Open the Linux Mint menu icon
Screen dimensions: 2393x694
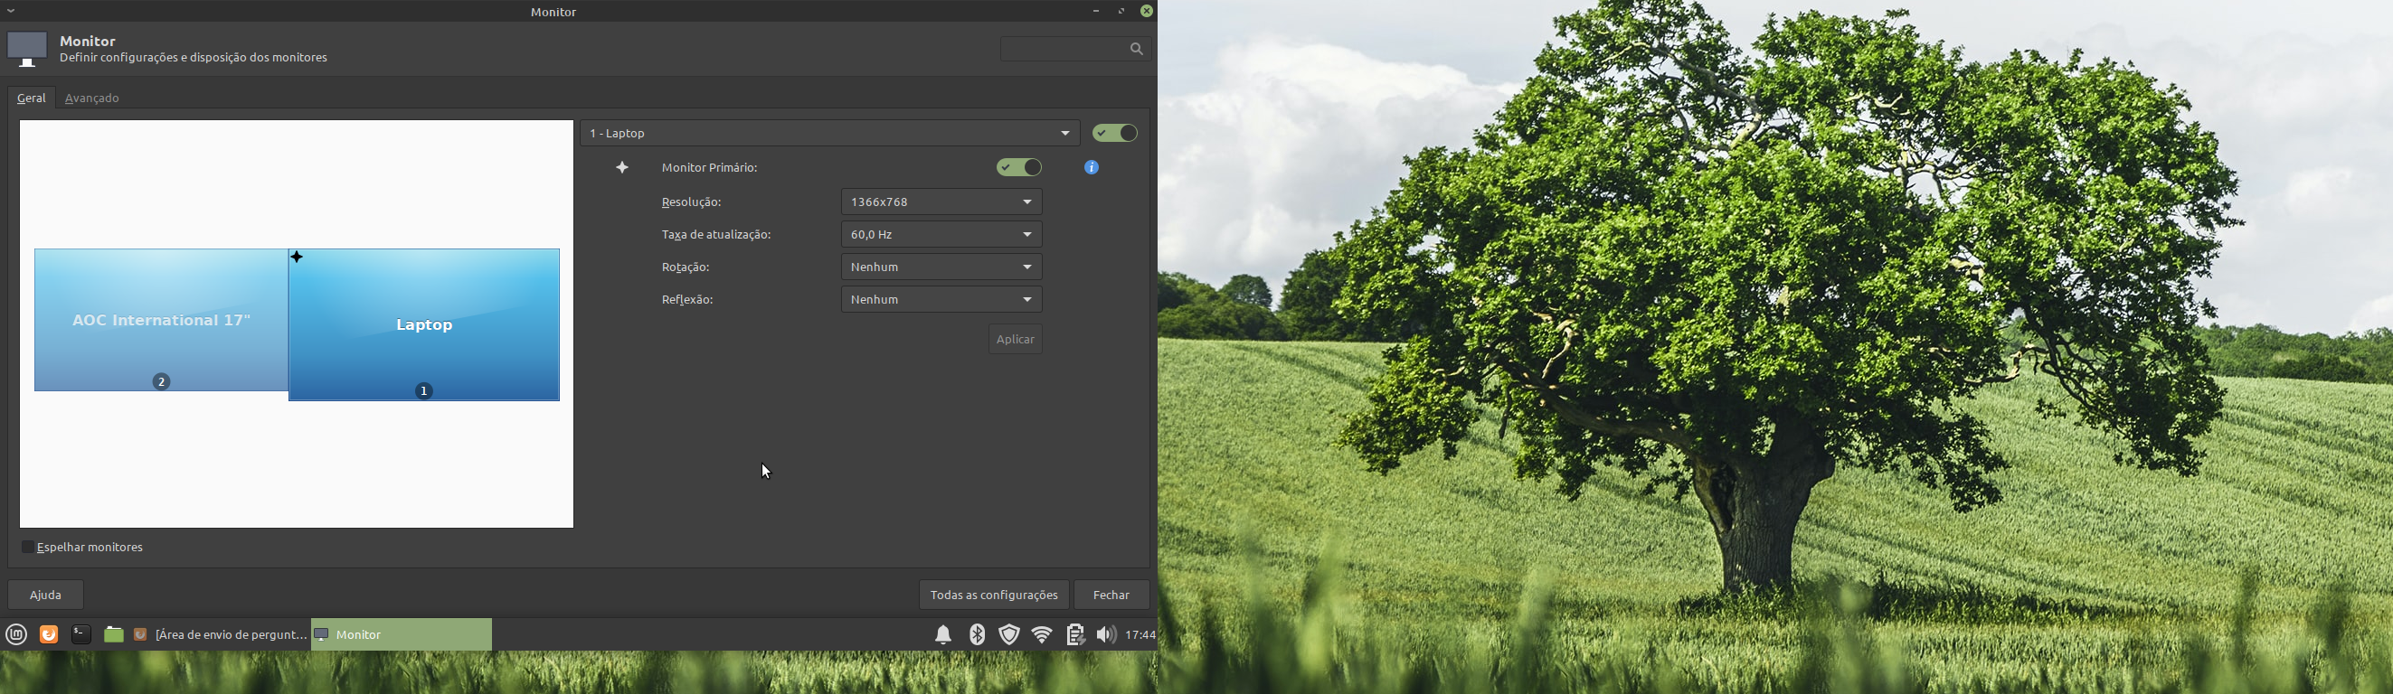coord(16,634)
